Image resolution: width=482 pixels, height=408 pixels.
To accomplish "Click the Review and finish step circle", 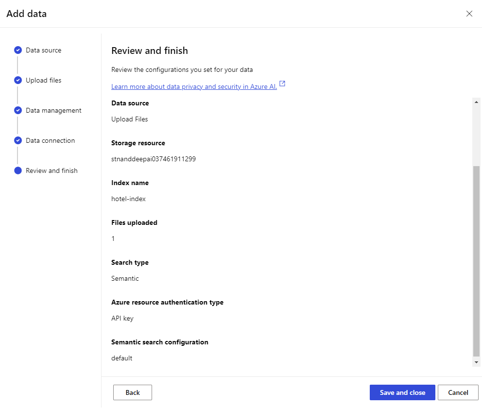I will 18,170.
